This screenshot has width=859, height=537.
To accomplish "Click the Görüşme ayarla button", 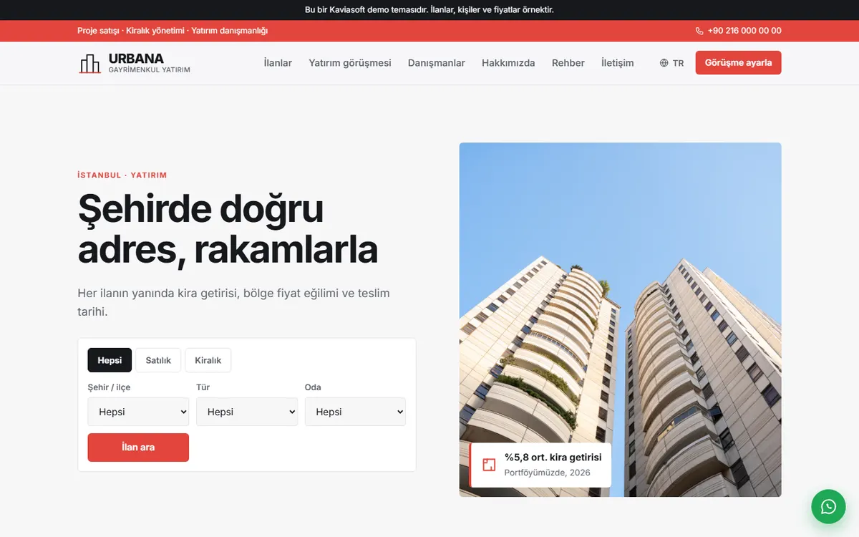I will tap(738, 63).
